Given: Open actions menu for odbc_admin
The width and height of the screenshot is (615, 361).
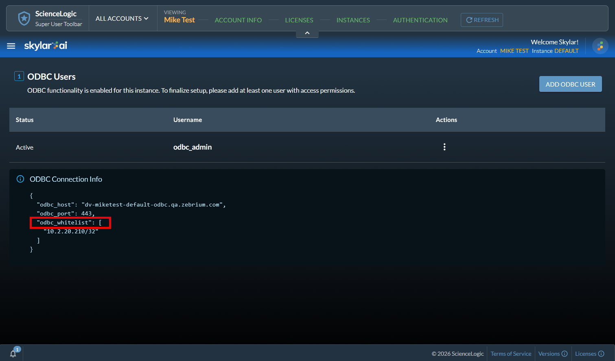Looking at the screenshot, I should pos(444,147).
